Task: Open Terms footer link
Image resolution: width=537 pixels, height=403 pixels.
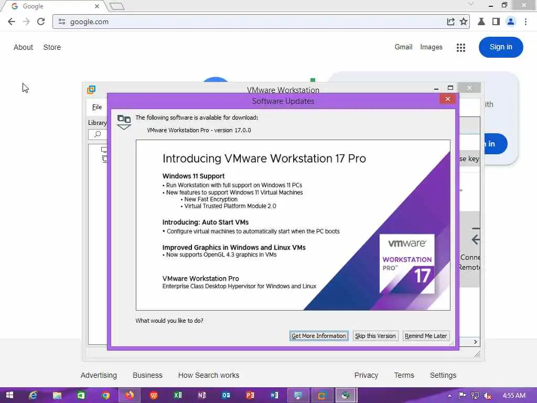Action: point(404,375)
